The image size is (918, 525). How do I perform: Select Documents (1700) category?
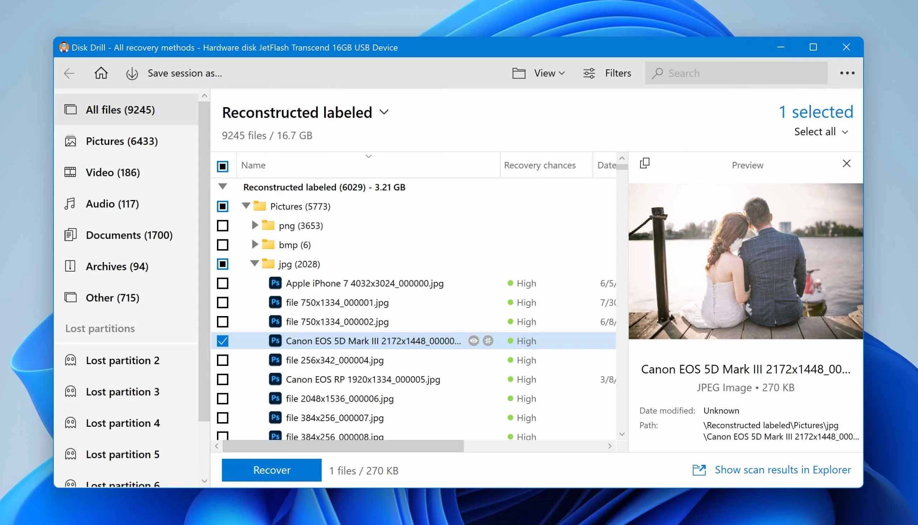pos(126,235)
